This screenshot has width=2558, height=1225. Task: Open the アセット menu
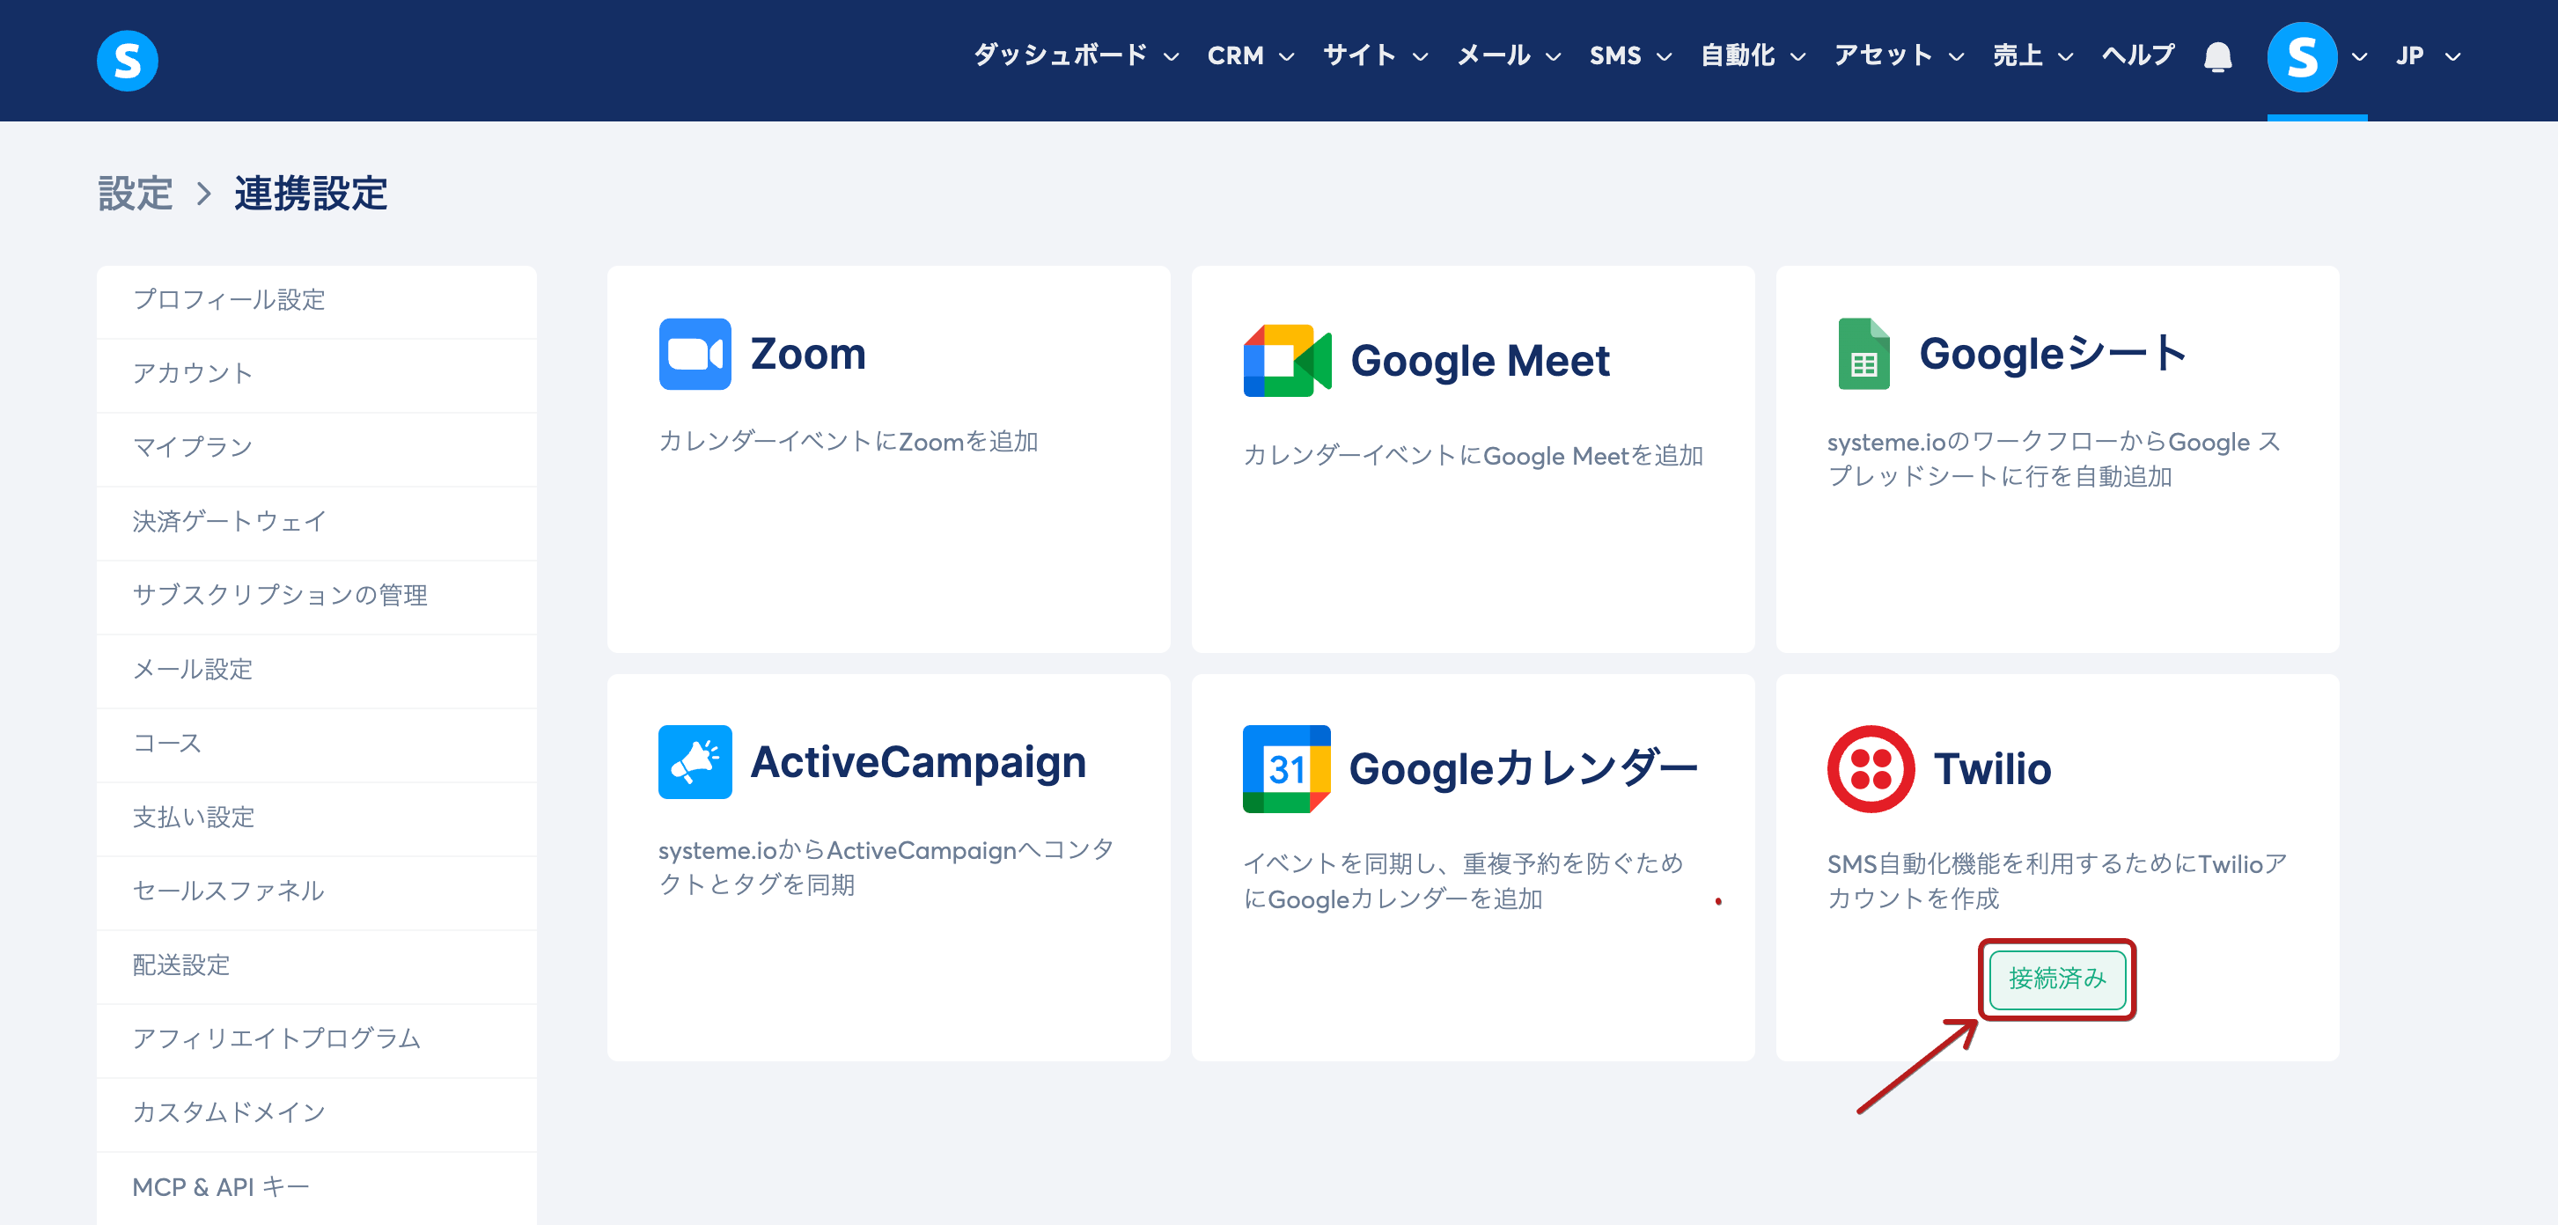pos(1883,55)
